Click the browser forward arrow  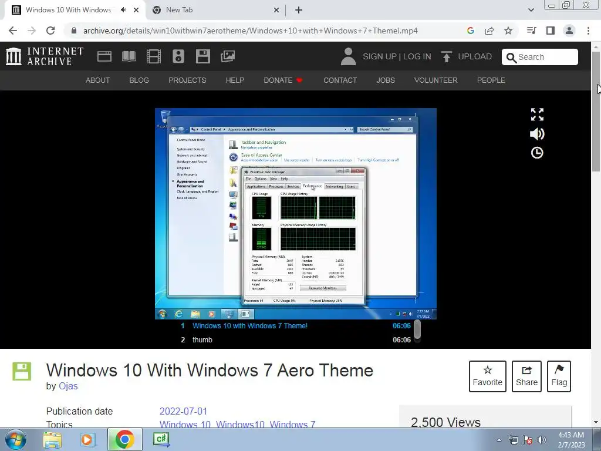tap(32, 31)
